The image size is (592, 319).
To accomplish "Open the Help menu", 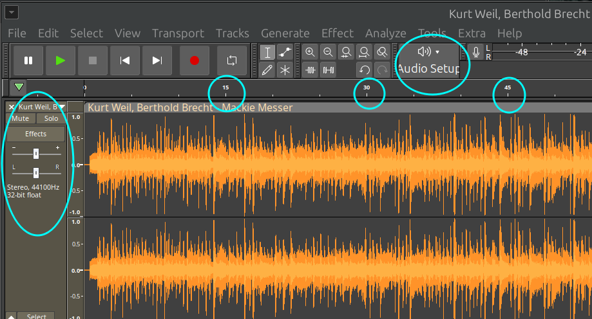I will pos(510,33).
